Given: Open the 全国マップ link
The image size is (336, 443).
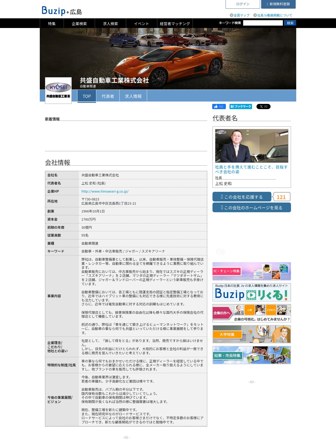Looking at the screenshot, I should point(242,15).
